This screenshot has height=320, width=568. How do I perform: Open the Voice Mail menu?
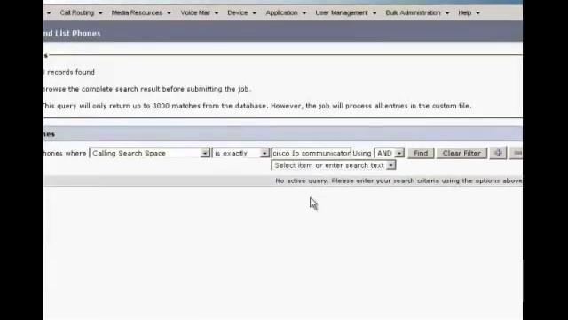199,12
